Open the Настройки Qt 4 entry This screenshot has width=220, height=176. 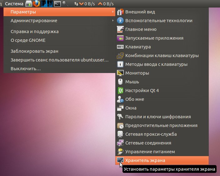click(x=162, y=90)
